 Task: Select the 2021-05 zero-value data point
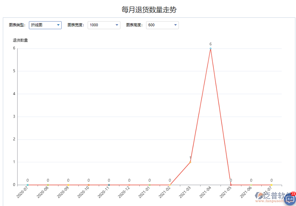(x=231, y=184)
